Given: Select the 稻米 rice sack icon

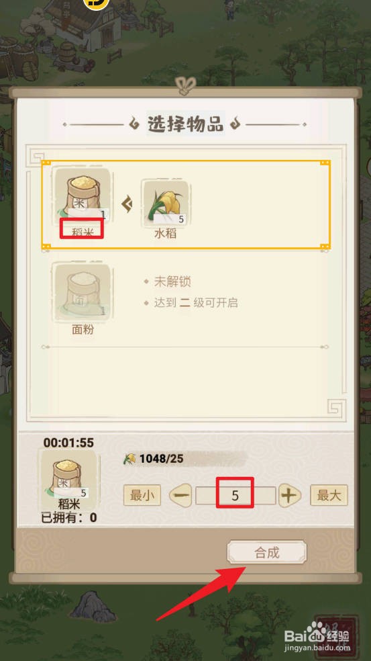Looking at the screenshot, I should click(x=83, y=195).
